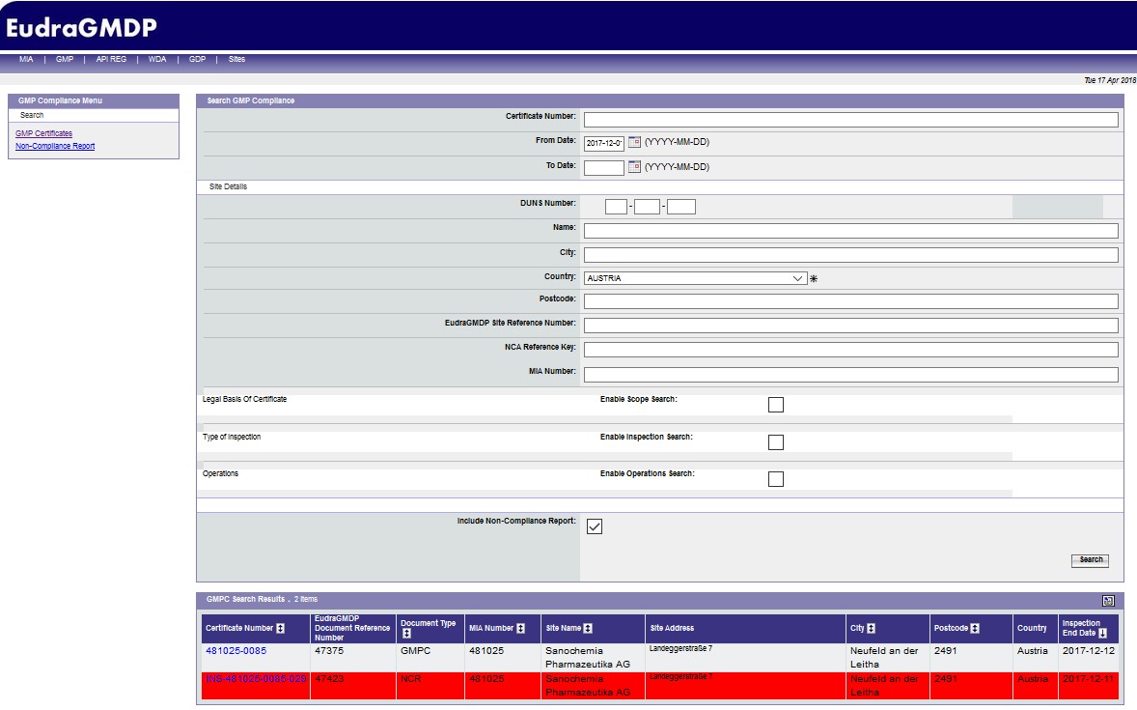Open the From Date calendar picker
The width and height of the screenshot is (1137, 710).
(x=634, y=142)
